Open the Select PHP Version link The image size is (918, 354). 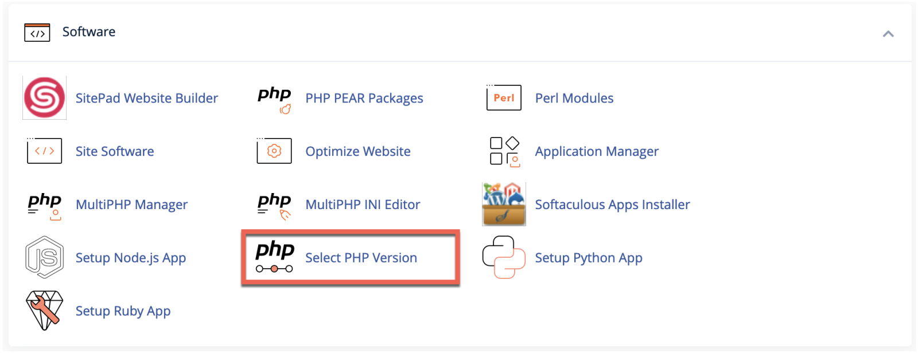[x=361, y=258]
